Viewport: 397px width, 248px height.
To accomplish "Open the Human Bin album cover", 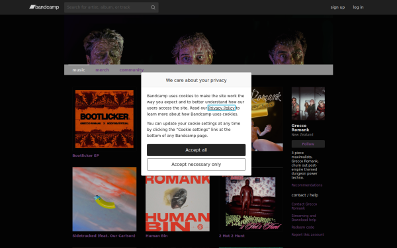I will (177, 203).
